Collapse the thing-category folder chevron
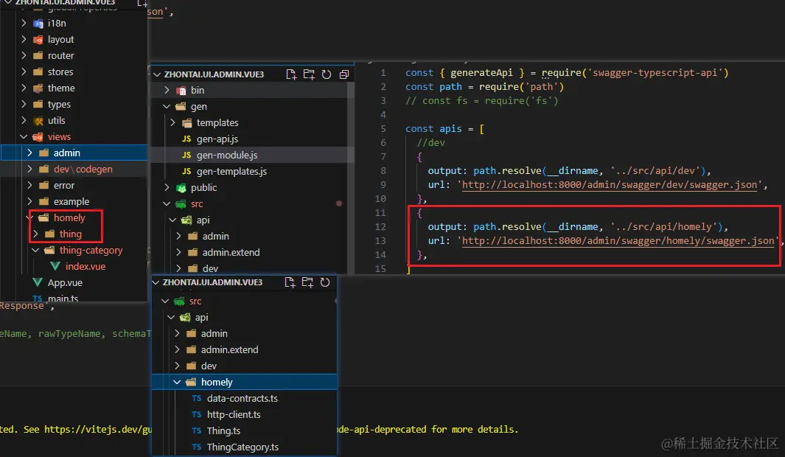 click(x=35, y=251)
